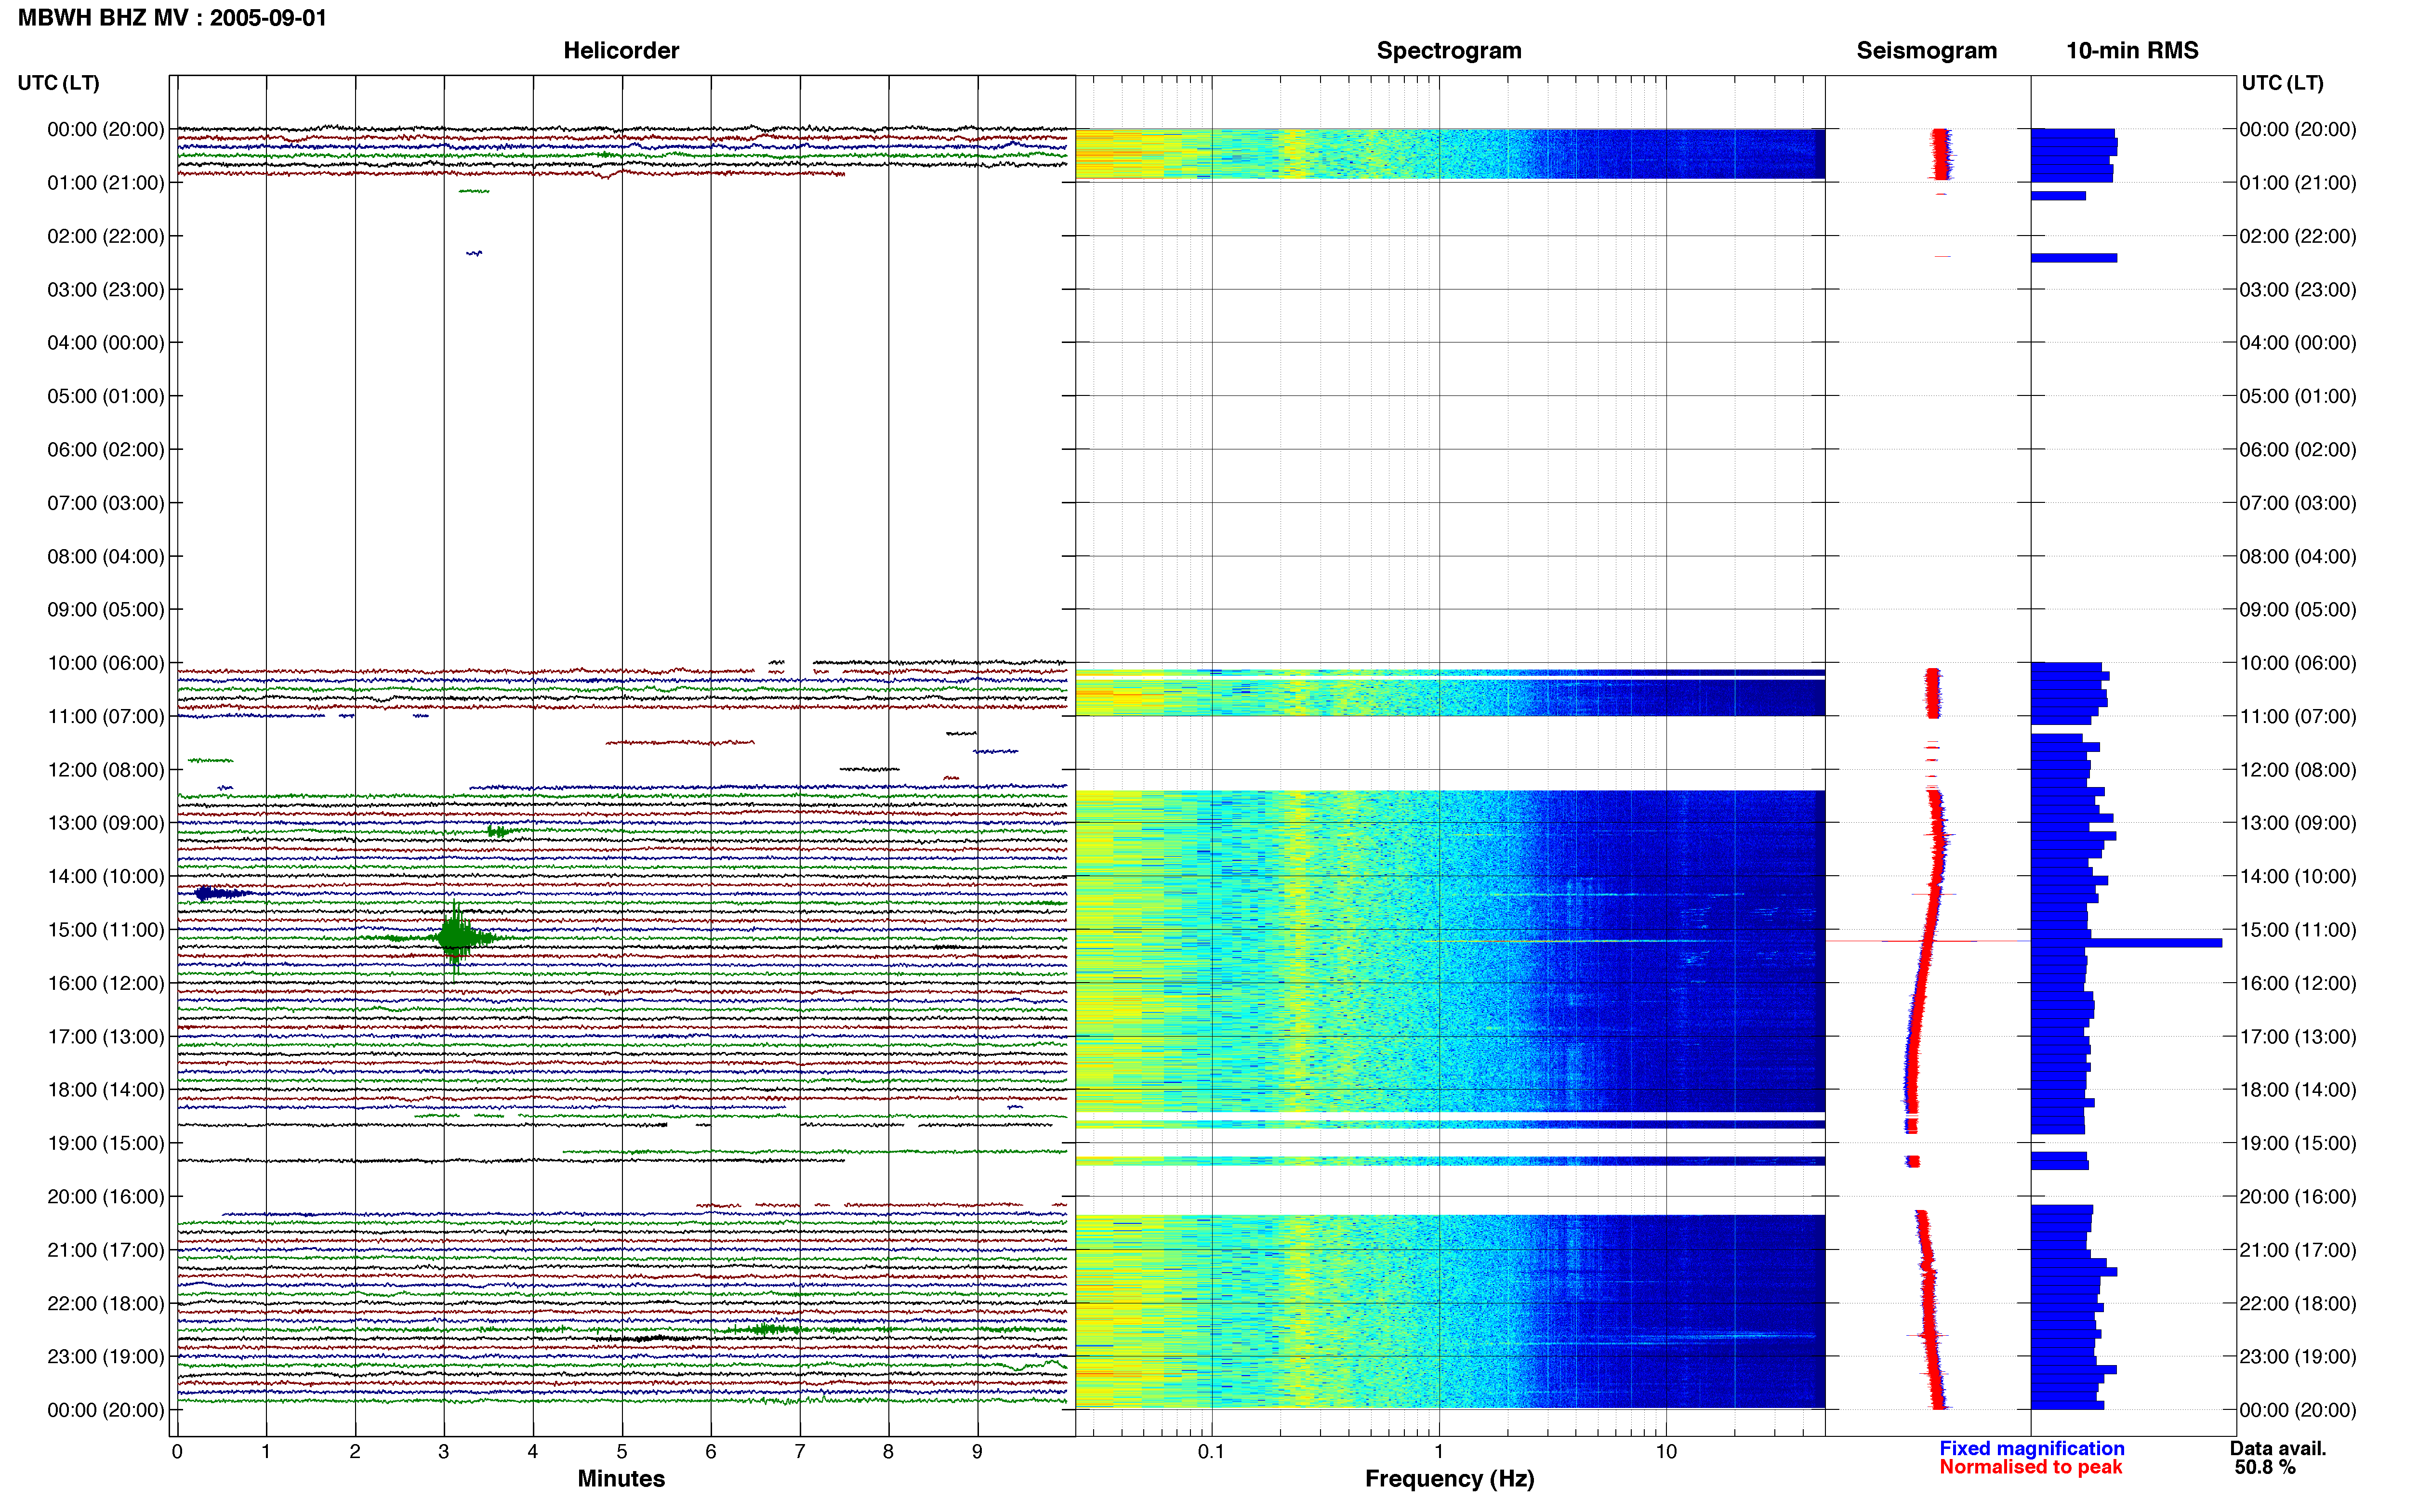Select the 'Spectrogram' panel heading
Viewport: 2418px width, 1512px height.
tap(1449, 51)
